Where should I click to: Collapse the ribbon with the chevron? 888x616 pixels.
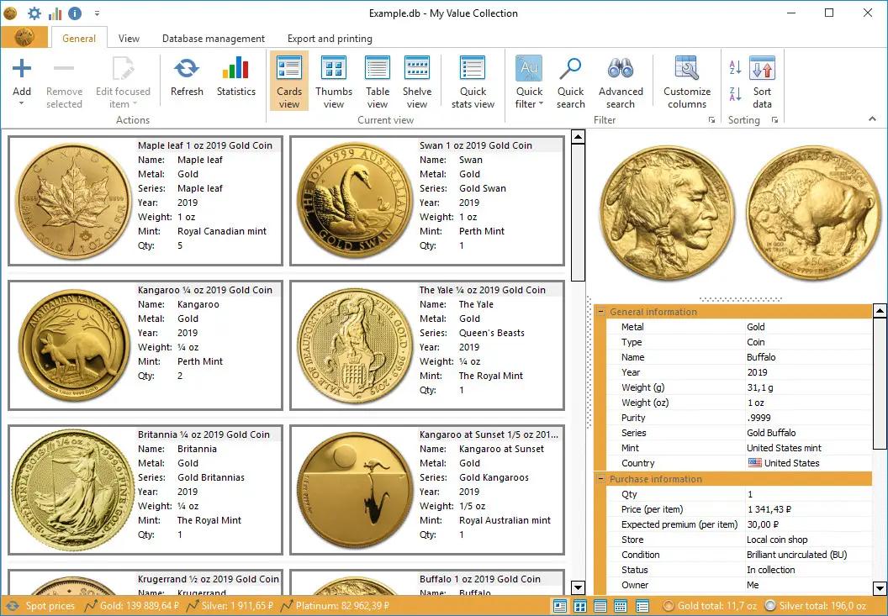(x=872, y=118)
